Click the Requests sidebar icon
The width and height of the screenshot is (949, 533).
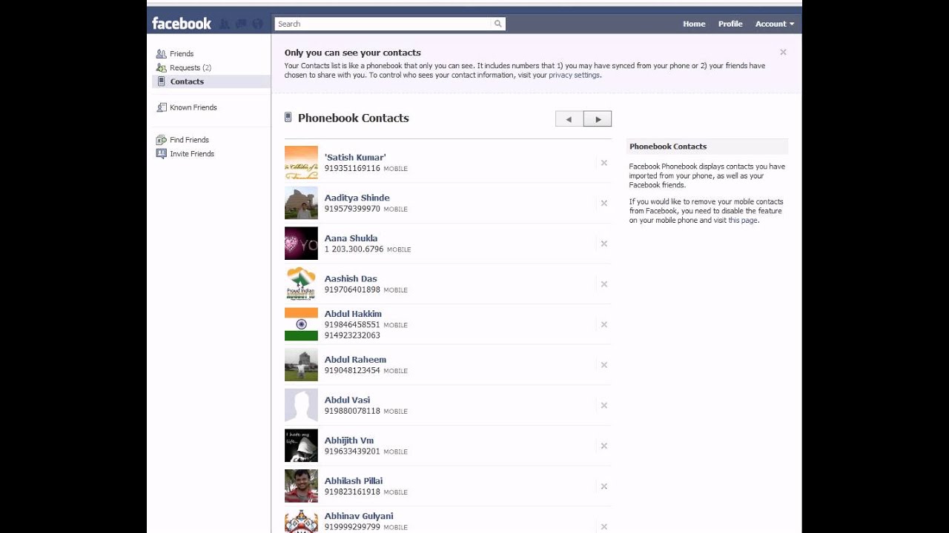(x=162, y=67)
